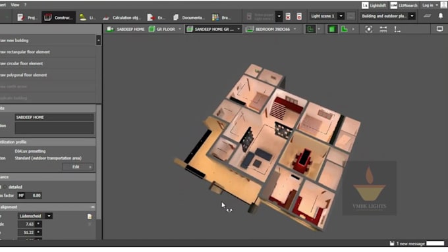This screenshot has height=252, width=448.
Task: Launch the Lightshift tool
Action: tap(374, 5)
